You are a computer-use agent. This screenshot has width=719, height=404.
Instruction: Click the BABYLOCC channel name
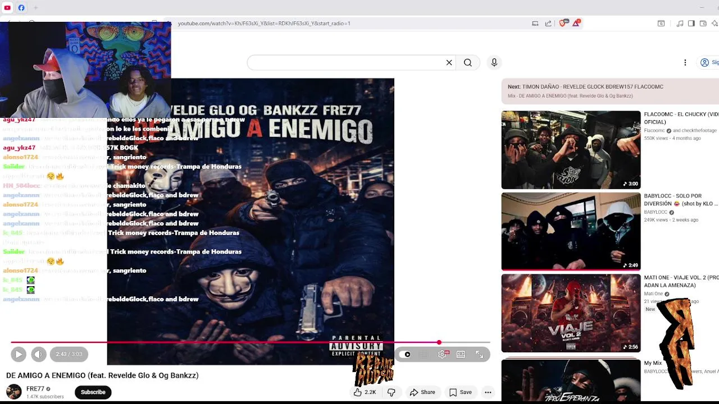pyautogui.click(x=655, y=213)
